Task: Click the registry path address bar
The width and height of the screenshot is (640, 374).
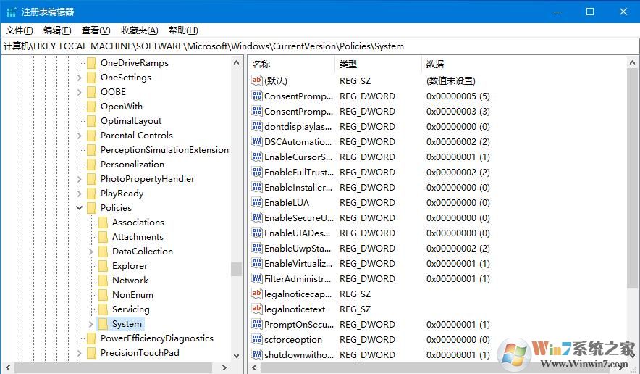Action: [319, 46]
